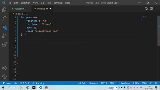
Task: Click the "Nizam" string value
Action: (46, 24)
